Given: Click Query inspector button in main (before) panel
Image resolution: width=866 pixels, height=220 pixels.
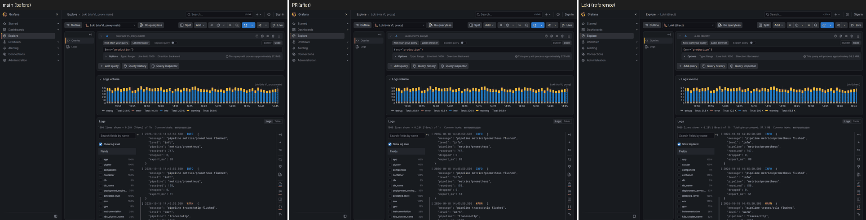Looking at the screenshot, I should tap(164, 66).
